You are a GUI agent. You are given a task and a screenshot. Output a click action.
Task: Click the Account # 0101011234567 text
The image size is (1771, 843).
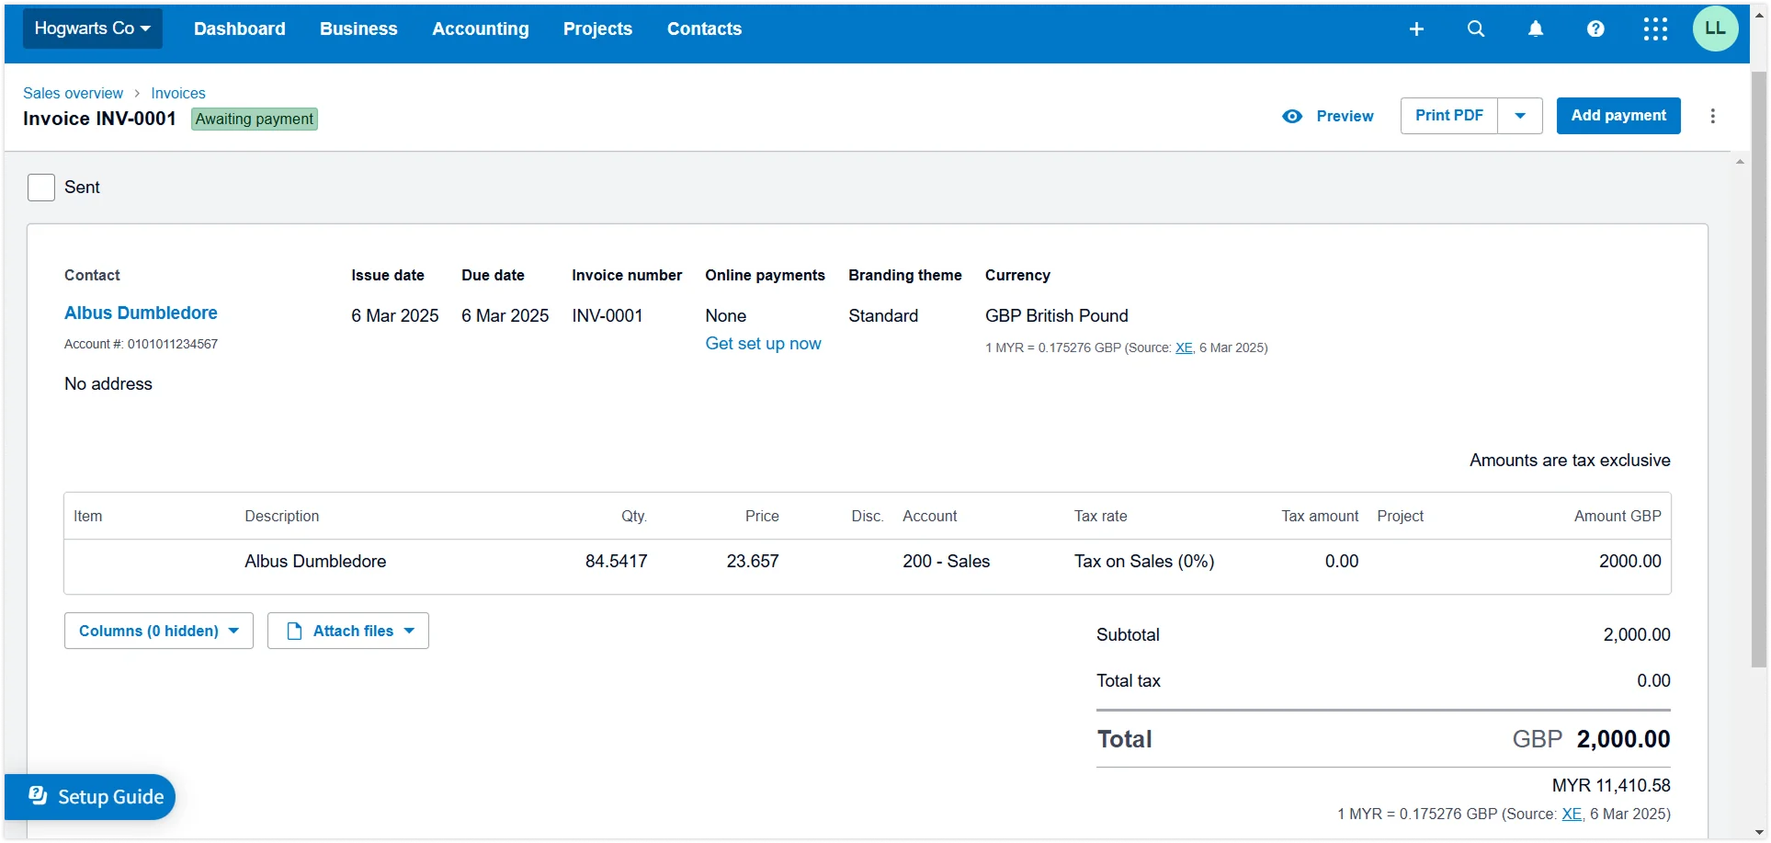pos(141,344)
